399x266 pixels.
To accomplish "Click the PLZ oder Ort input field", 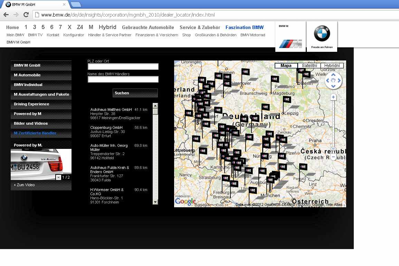I will (x=123, y=66).
